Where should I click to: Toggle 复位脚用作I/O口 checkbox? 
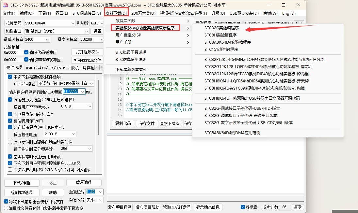(x=10, y=121)
